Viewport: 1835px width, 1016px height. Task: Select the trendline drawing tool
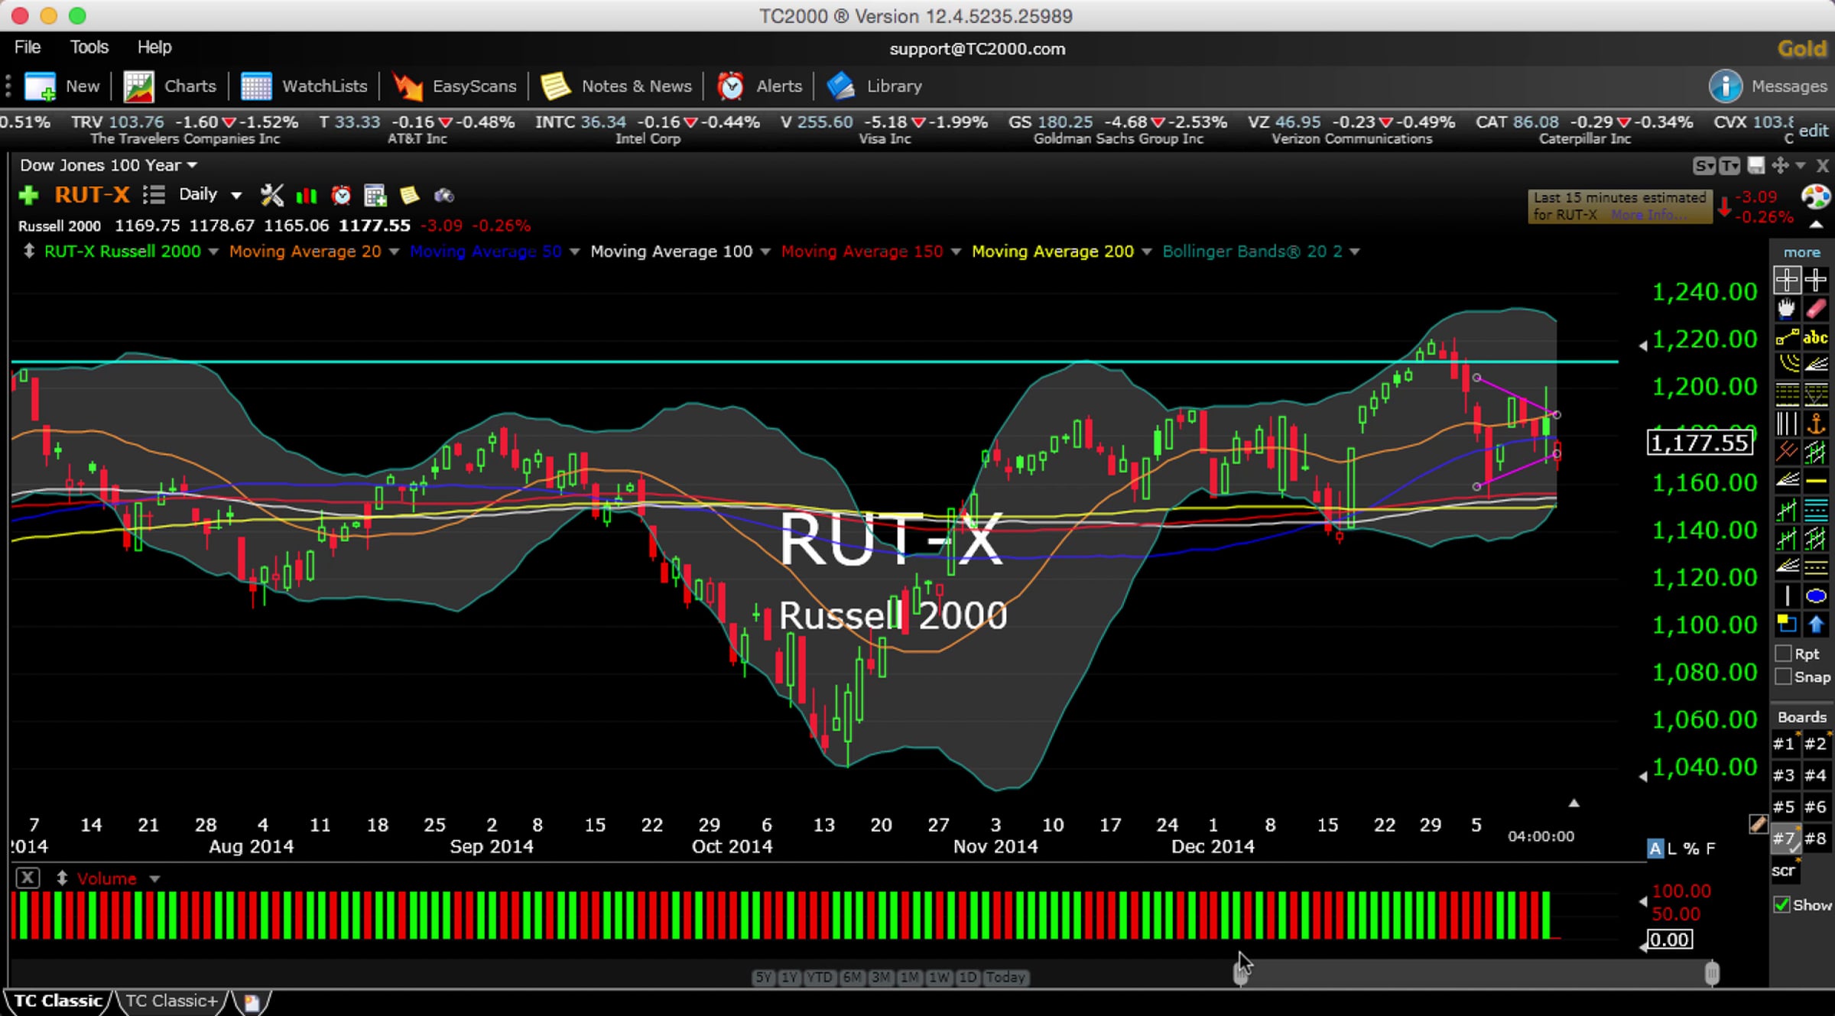pos(1786,337)
